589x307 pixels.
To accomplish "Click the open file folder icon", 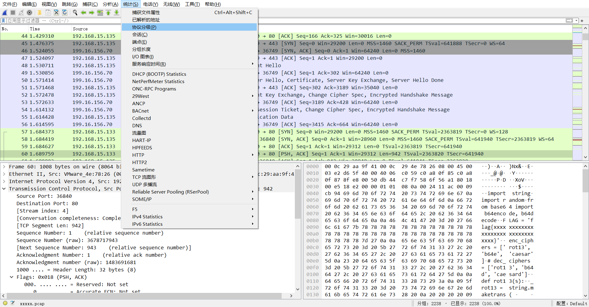I will (40, 13).
